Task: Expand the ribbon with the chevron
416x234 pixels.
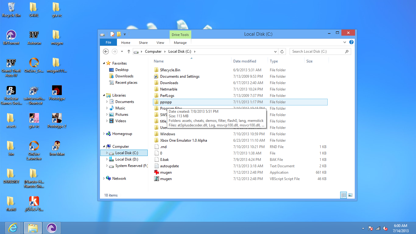Action: coord(345,42)
